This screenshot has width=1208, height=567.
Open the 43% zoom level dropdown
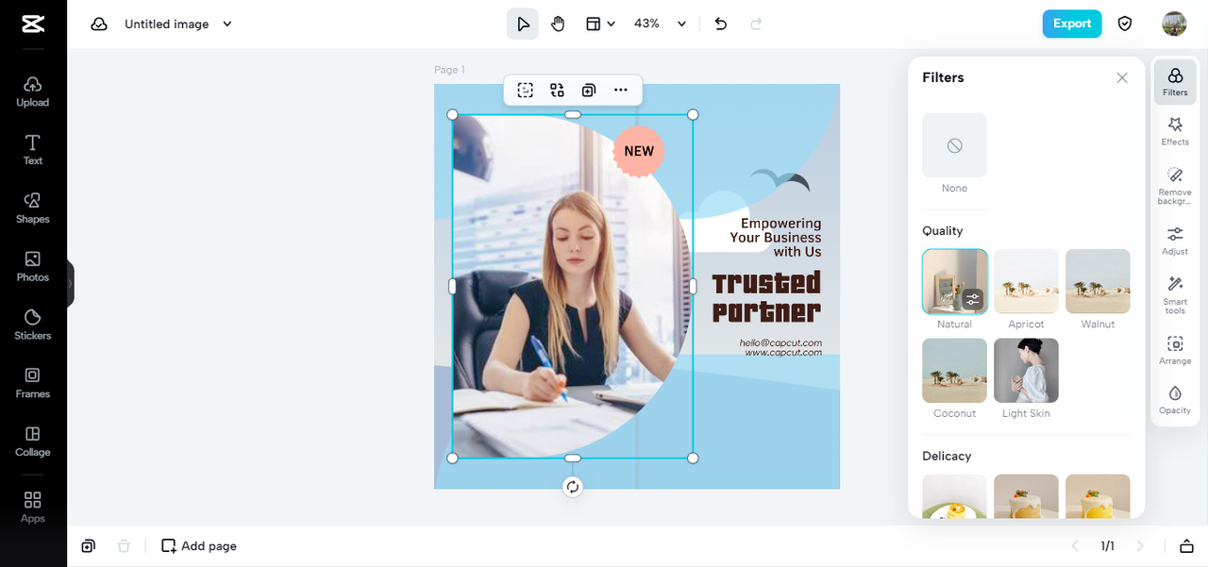pyautogui.click(x=660, y=24)
